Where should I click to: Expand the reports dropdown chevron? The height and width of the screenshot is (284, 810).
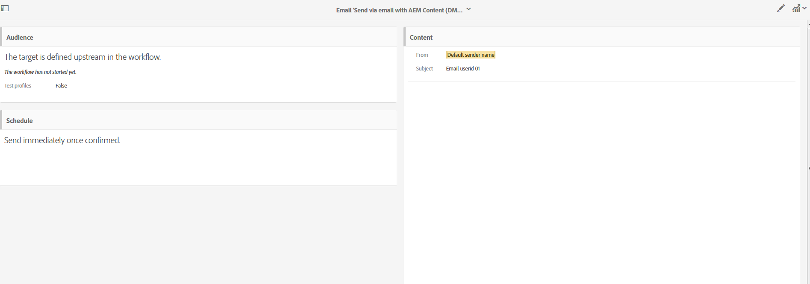(804, 8)
